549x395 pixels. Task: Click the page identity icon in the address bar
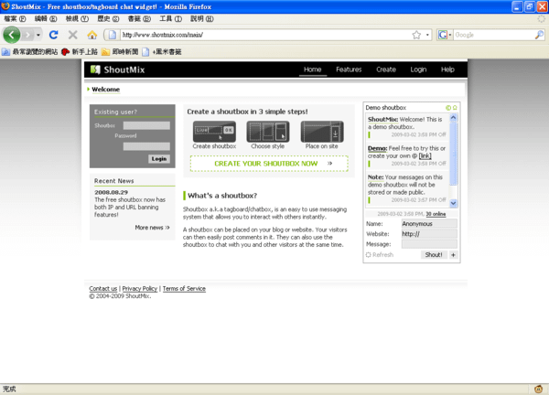113,35
